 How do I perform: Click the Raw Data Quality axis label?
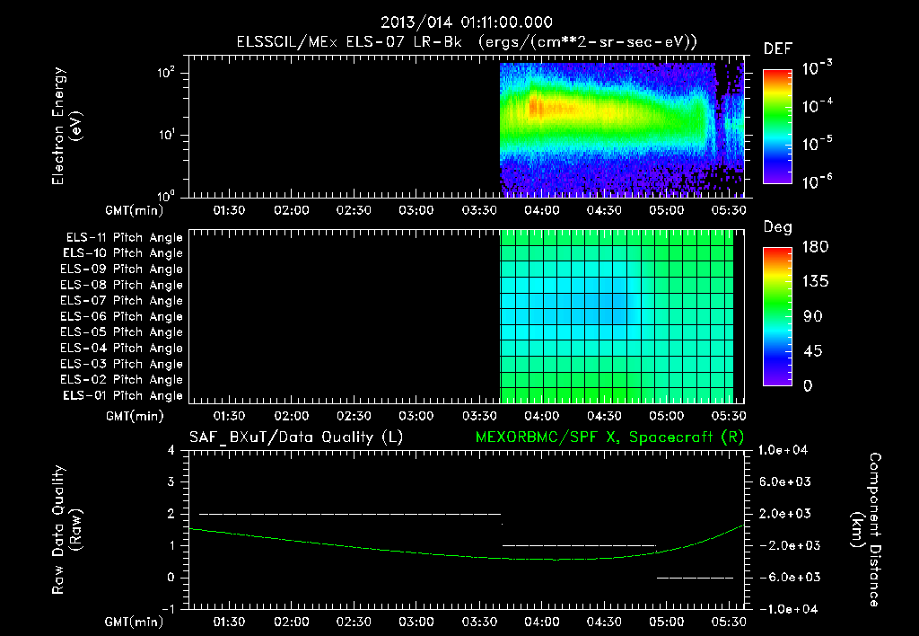pos(66,530)
